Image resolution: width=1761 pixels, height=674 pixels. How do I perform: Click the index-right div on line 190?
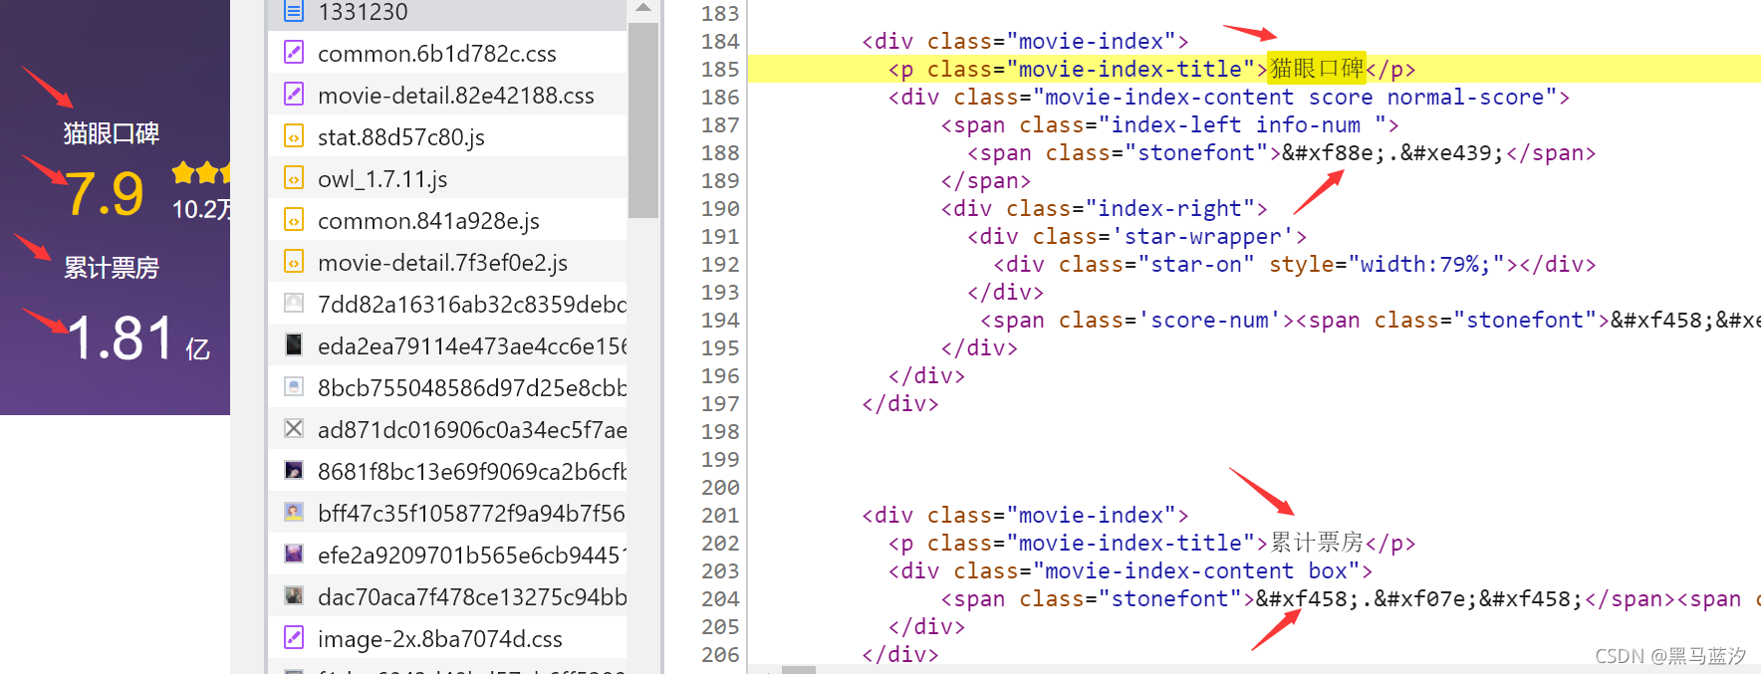point(1105,208)
